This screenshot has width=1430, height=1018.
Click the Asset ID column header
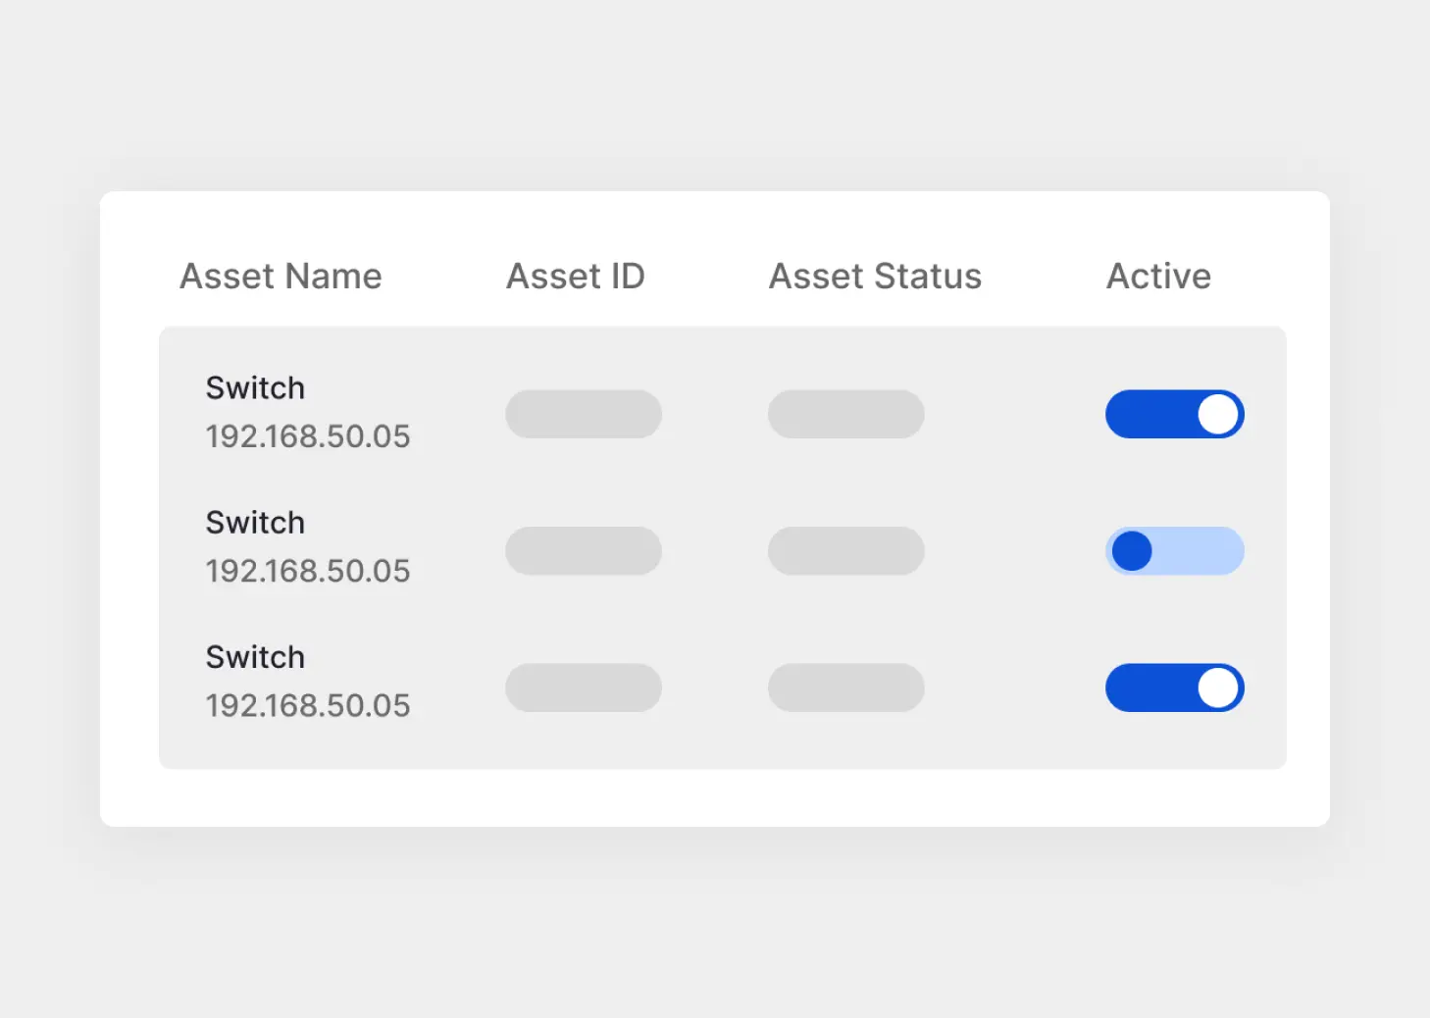point(575,276)
